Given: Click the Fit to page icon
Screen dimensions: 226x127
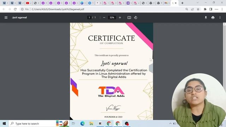Looking at the screenshot, I should 129,18.
